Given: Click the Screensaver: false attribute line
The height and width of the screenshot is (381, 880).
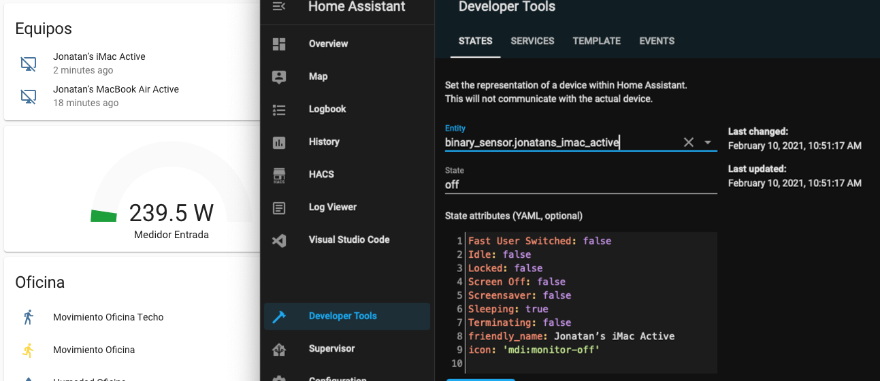Looking at the screenshot, I should (520, 295).
